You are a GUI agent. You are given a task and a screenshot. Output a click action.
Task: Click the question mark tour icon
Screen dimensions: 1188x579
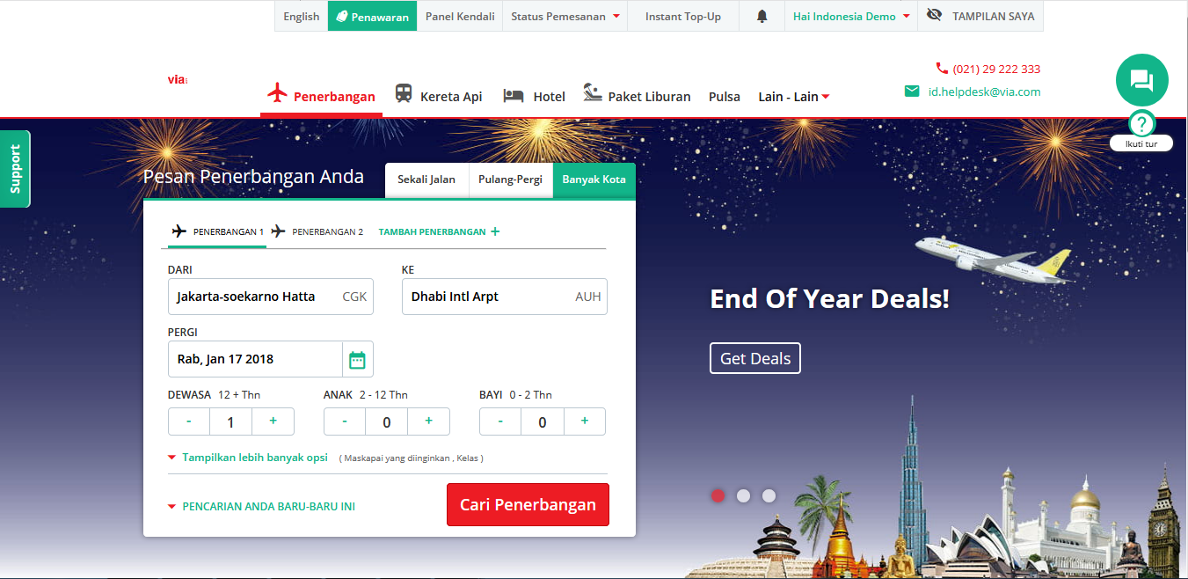click(x=1141, y=123)
